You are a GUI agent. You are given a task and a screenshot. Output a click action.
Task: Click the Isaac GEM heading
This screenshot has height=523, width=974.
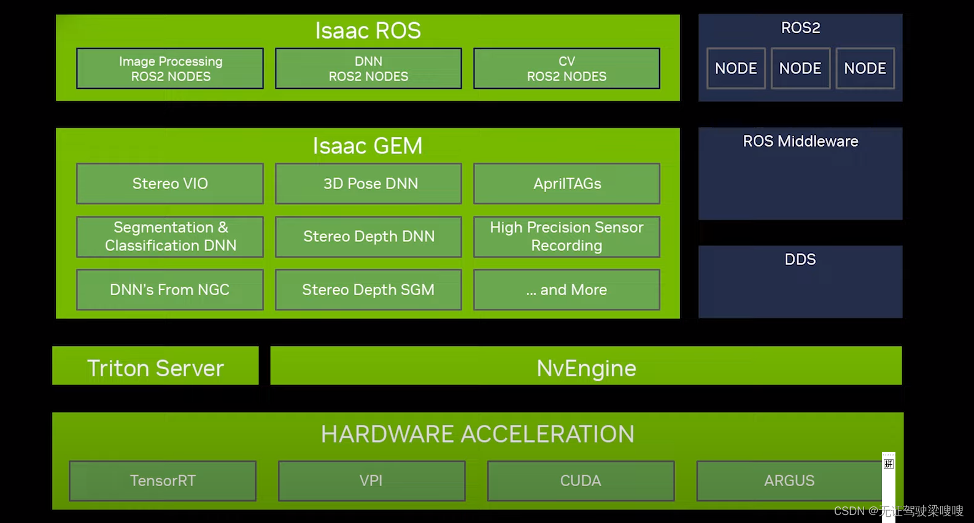coord(368,145)
